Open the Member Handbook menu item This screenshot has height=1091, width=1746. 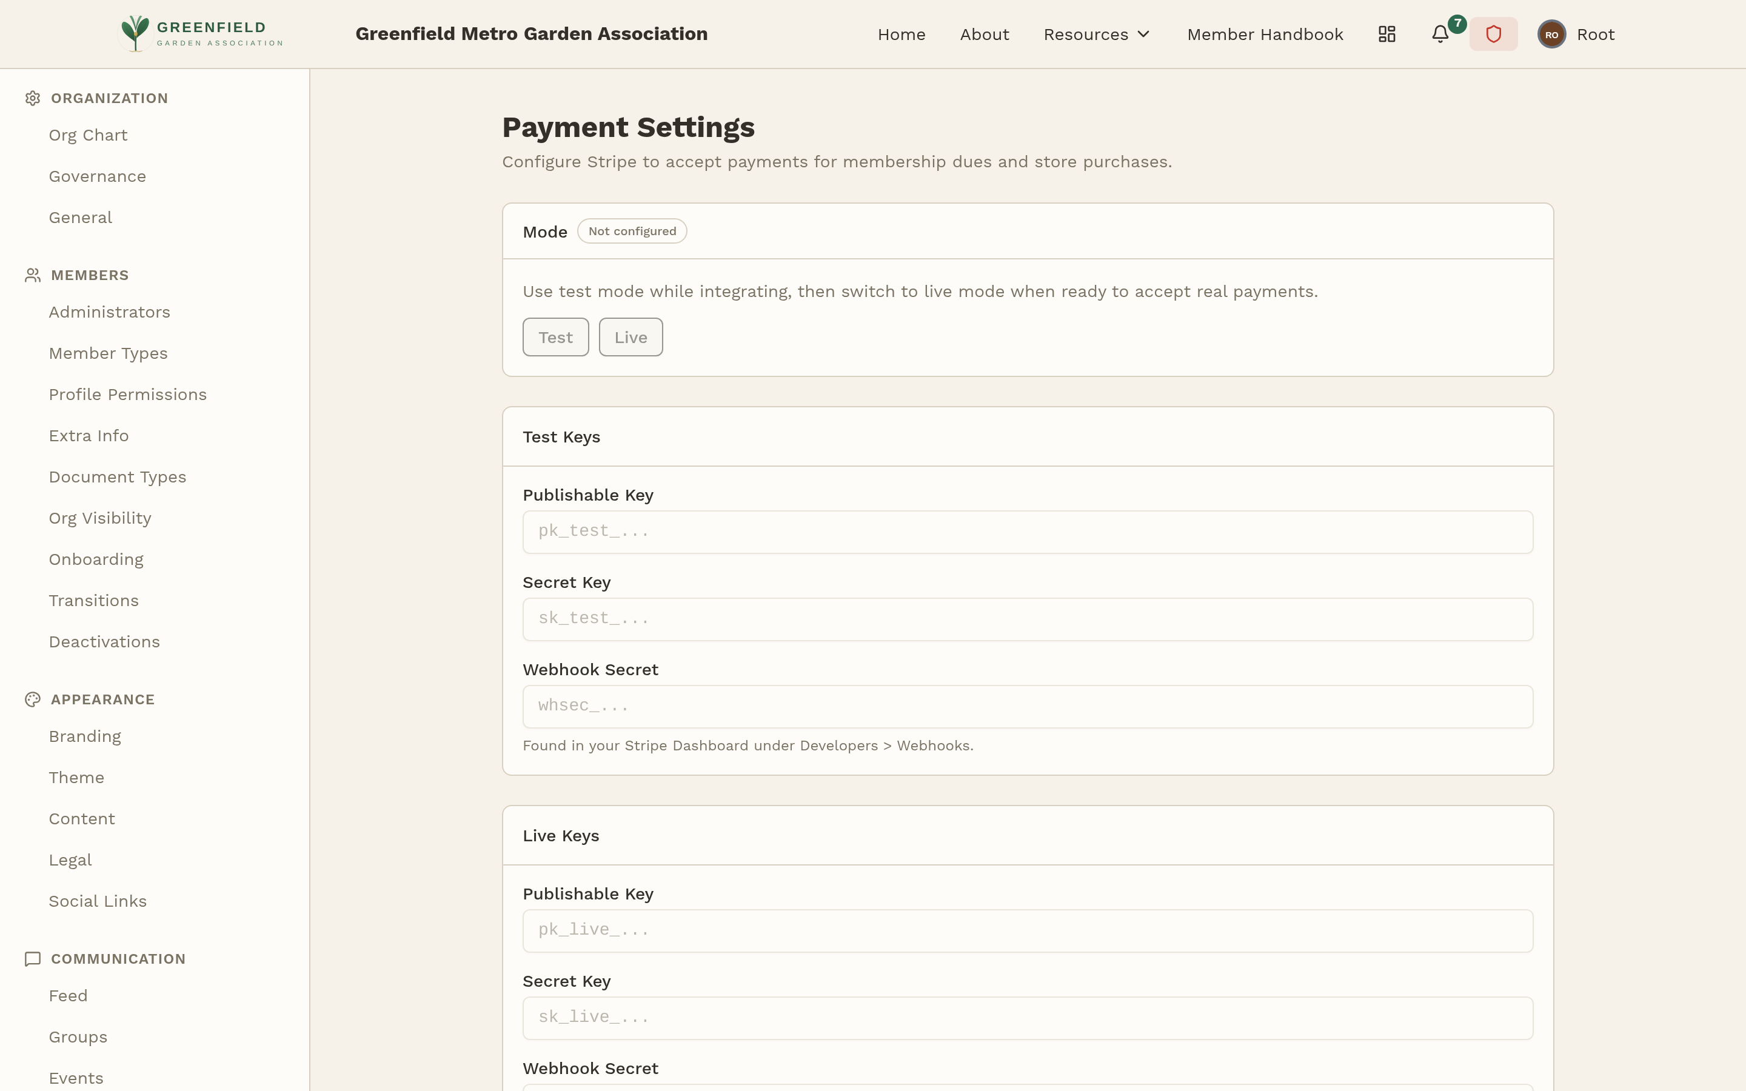pos(1265,34)
